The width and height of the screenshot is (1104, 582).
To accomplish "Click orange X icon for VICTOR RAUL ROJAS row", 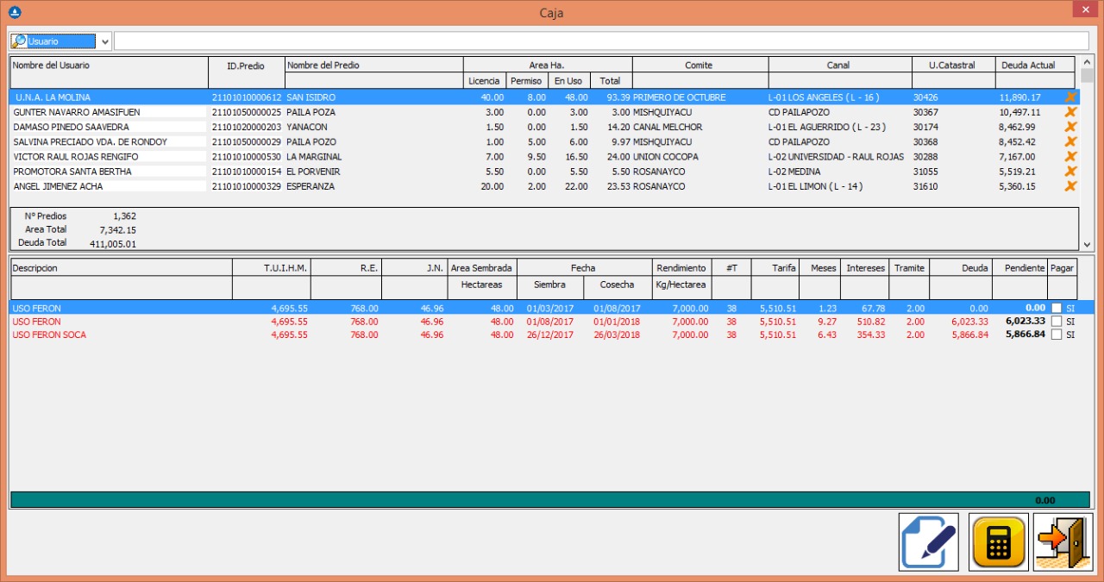I will pyautogui.click(x=1070, y=157).
